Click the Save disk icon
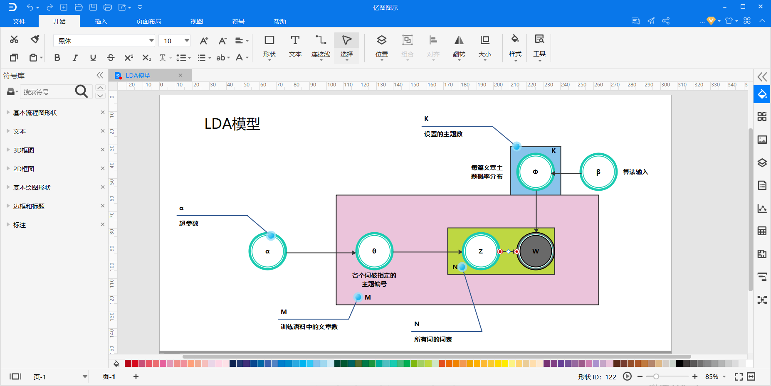The width and height of the screenshot is (771, 386). pos(93,7)
